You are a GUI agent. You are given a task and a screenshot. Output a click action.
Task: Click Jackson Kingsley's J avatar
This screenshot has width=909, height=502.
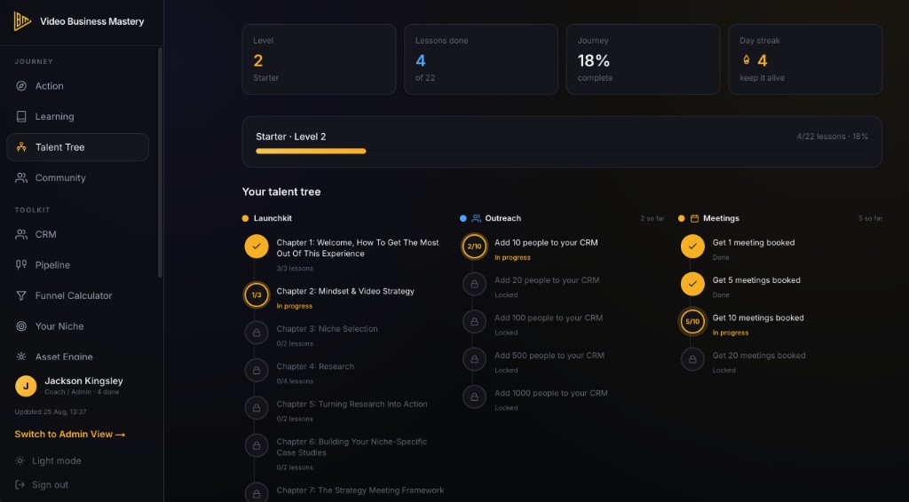point(26,386)
